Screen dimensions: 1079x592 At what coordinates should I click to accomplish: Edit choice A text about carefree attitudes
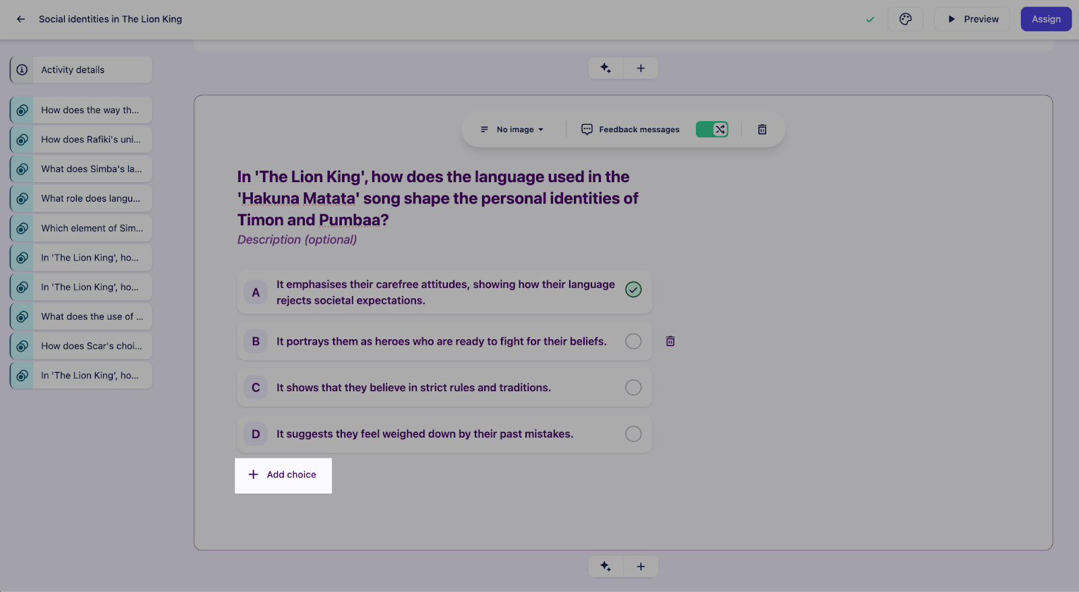pos(446,293)
